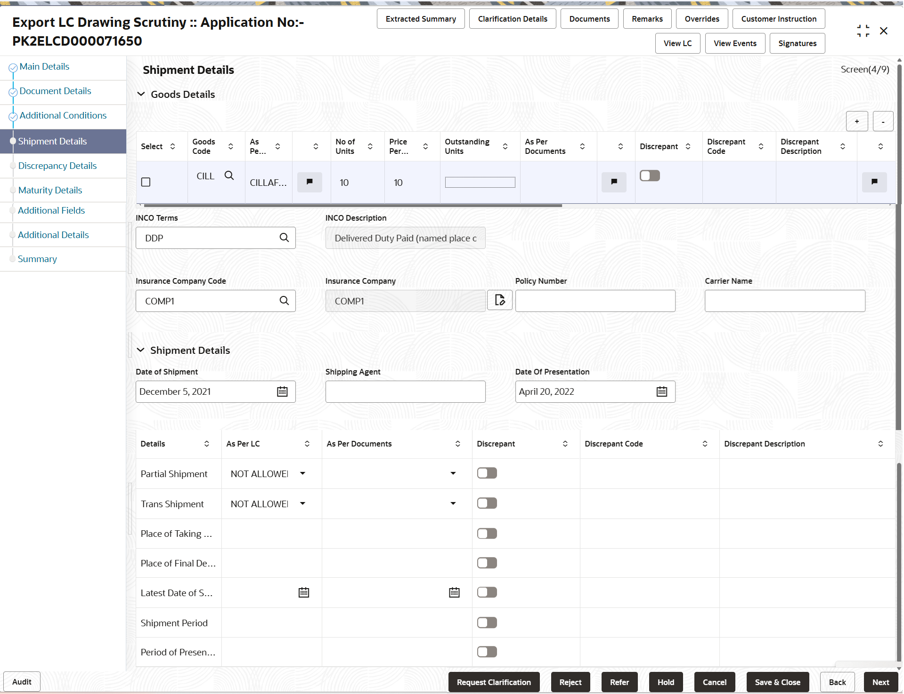This screenshot has width=904, height=694.
Task: Sort the Goods Code column
Action: pos(231,146)
